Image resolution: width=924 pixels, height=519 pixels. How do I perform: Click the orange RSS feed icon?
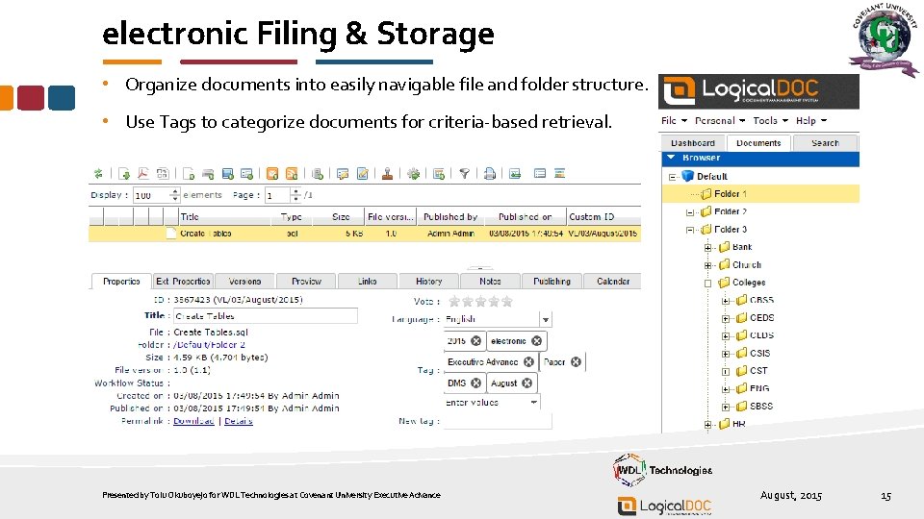[x=291, y=174]
